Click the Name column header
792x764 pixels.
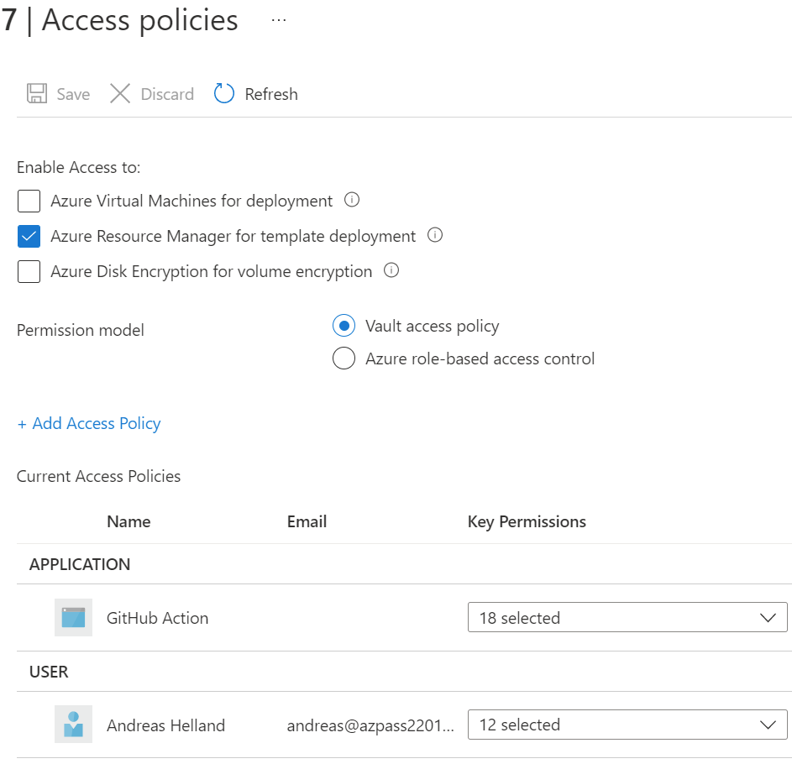pos(129,522)
